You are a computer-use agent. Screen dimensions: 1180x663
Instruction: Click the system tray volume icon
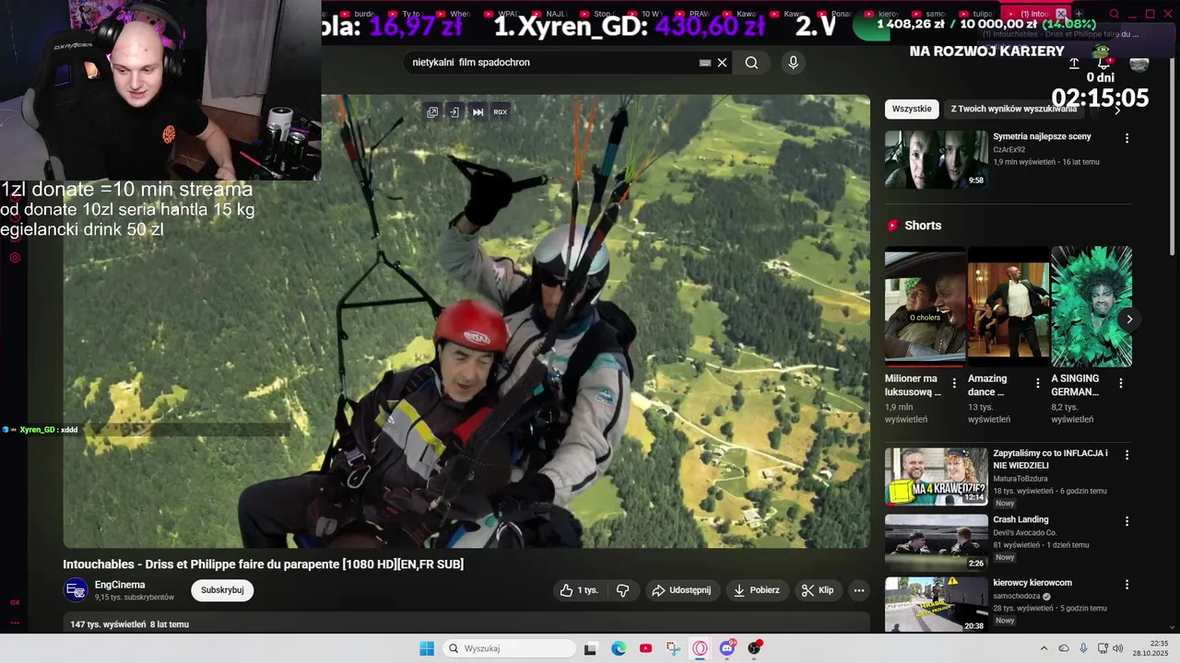coord(1118,648)
